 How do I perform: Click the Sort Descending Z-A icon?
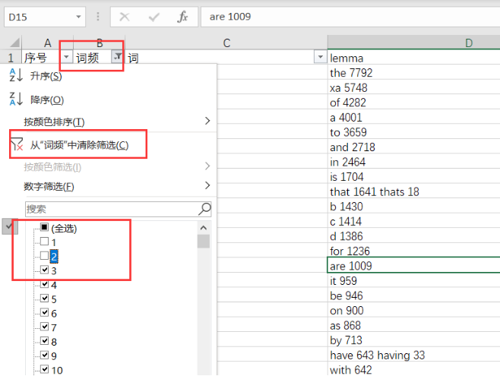tap(16, 99)
